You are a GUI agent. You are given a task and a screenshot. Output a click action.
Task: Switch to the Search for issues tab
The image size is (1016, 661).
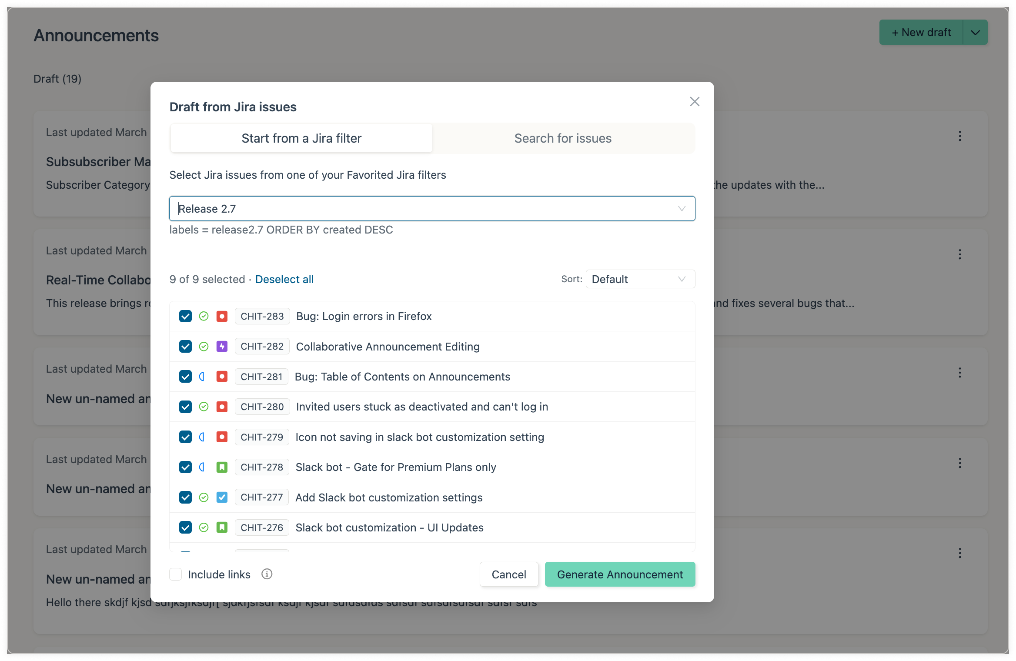point(563,138)
